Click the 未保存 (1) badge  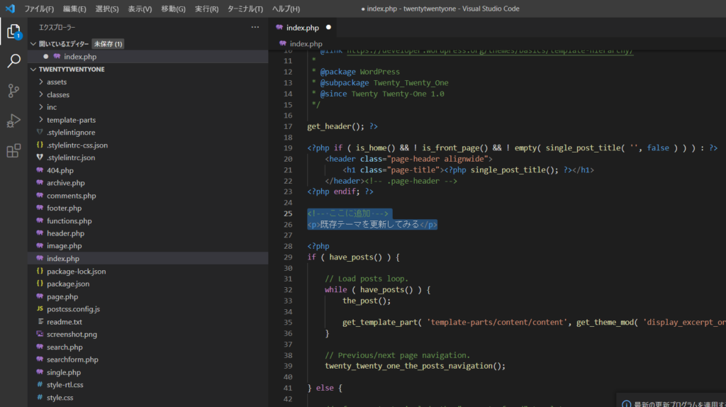pos(108,44)
